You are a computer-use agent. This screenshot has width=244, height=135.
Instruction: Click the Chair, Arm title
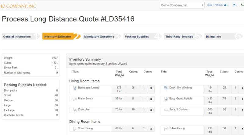pyautogui.click(x=84, y=109)
